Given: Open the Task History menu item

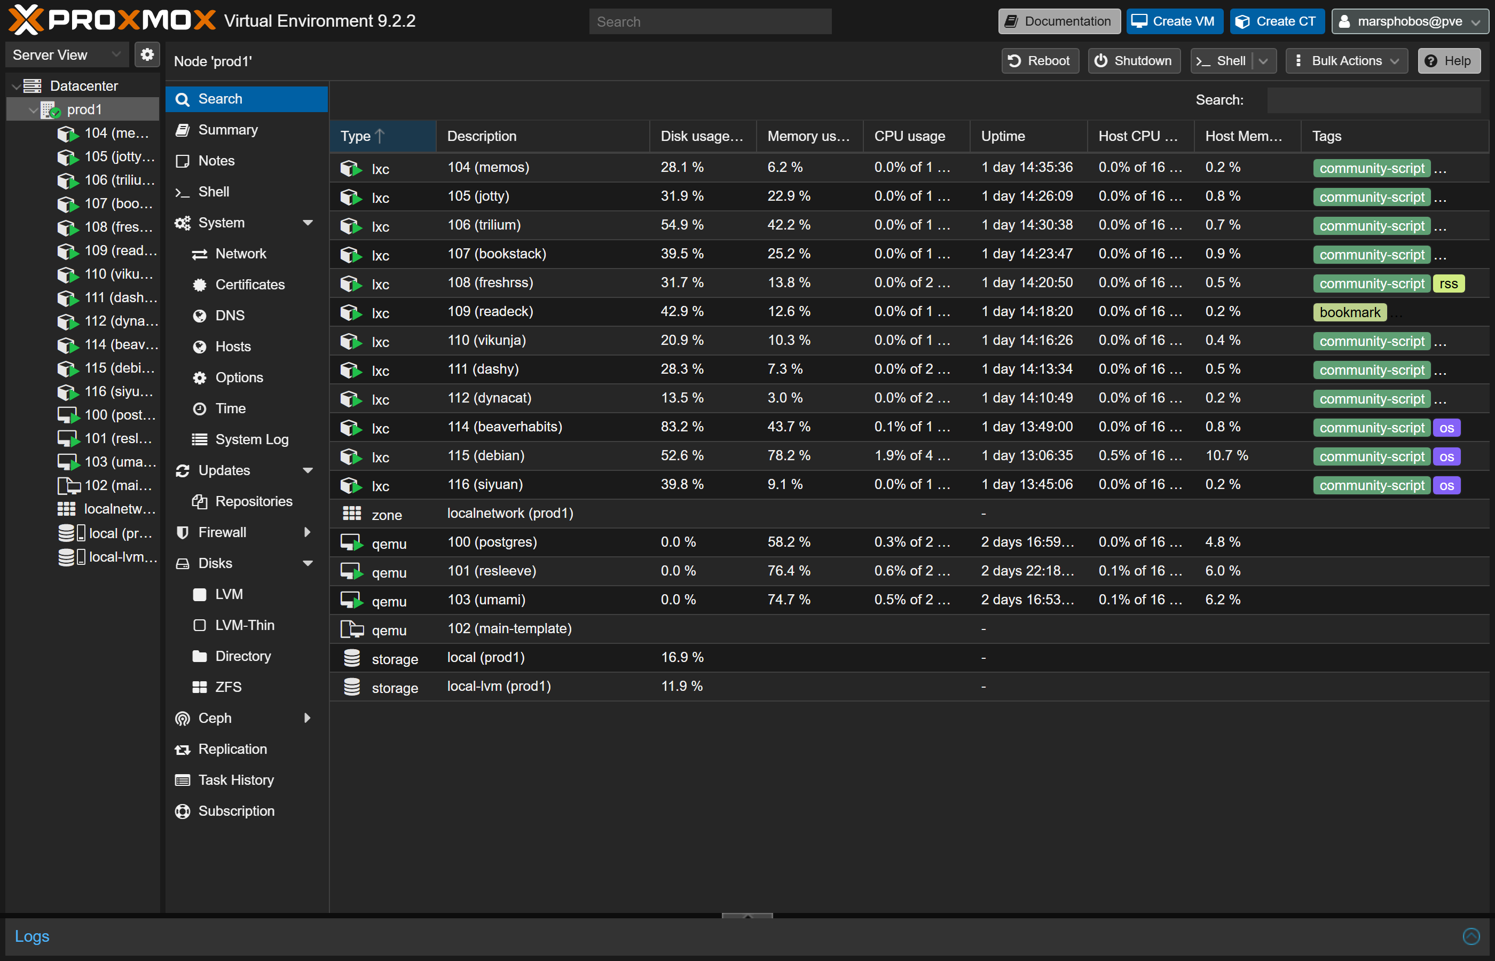Looking at the screenshot, I should pyautogui.click(x=247, y=781).
